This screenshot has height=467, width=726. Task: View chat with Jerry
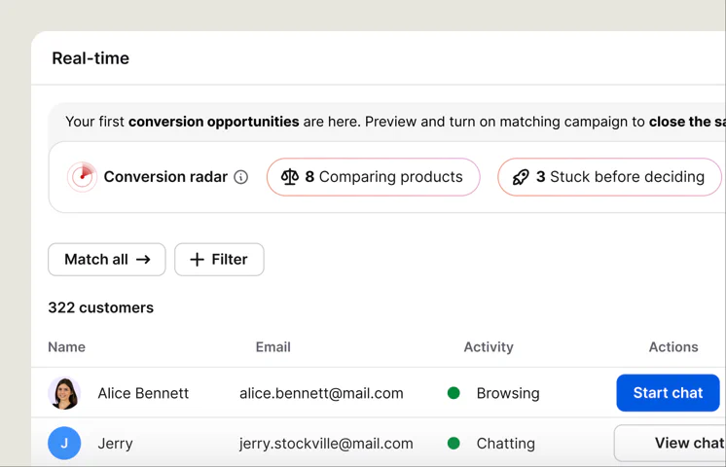pyautogui.click(x=670, y=443)
